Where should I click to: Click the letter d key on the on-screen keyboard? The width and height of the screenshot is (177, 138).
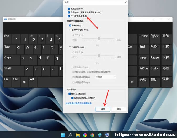[x=42, y=60]
